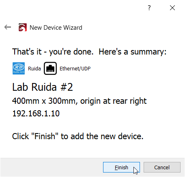
Task: Close the New Device Wizard dialog
Action: pyautogui.click(x=172, y=8)
